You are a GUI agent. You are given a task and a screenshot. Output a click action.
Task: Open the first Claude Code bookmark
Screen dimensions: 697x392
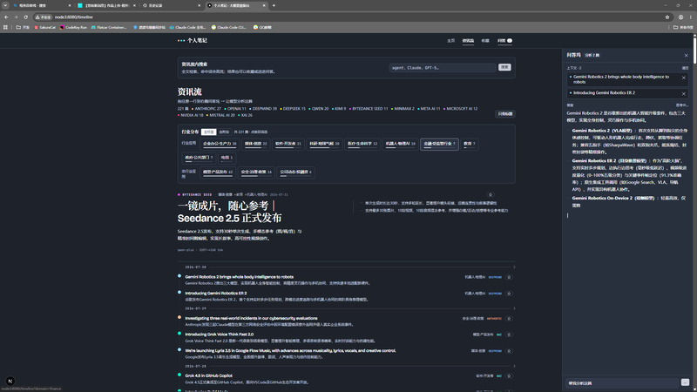187,27
